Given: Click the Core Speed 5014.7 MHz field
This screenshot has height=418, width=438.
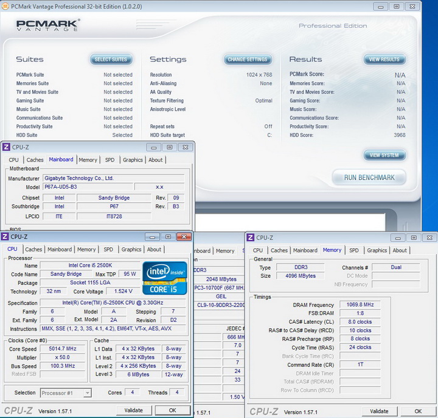Looking at the screenshot, I should coord(63,349).
